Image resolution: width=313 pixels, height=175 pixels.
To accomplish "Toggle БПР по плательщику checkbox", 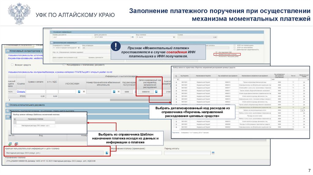I will [234, 45].
